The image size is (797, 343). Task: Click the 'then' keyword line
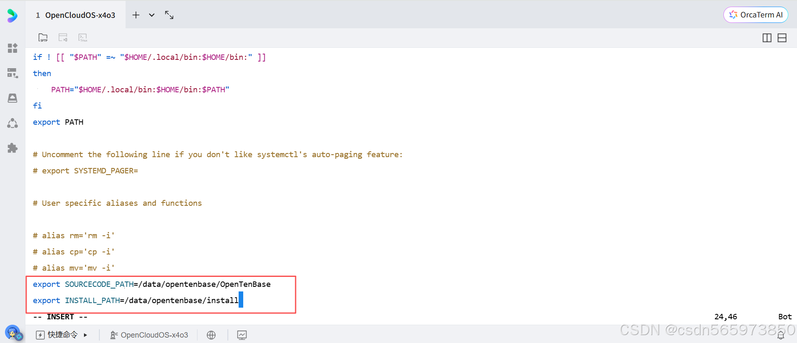tap(42, 74)
